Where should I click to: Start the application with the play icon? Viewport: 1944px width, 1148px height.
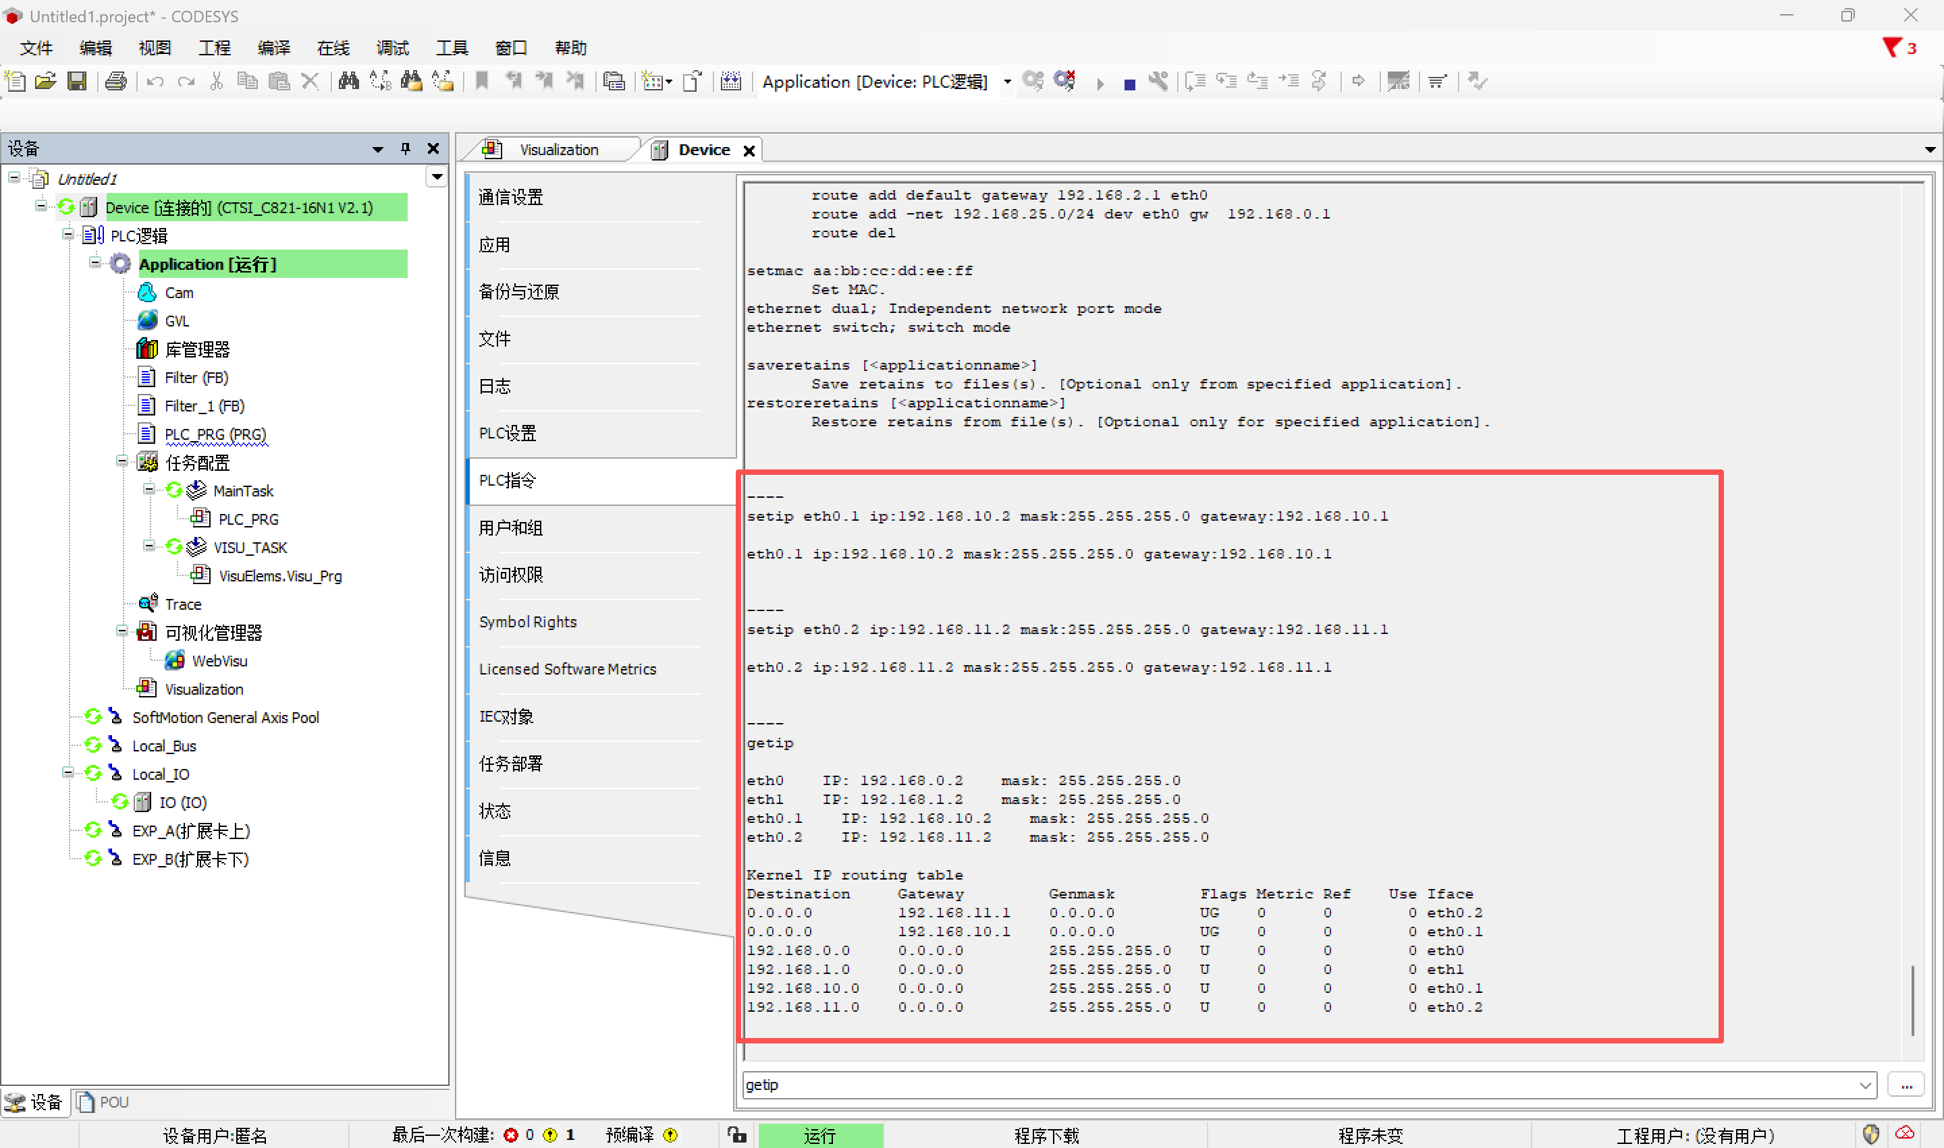tap(1100, 83)
